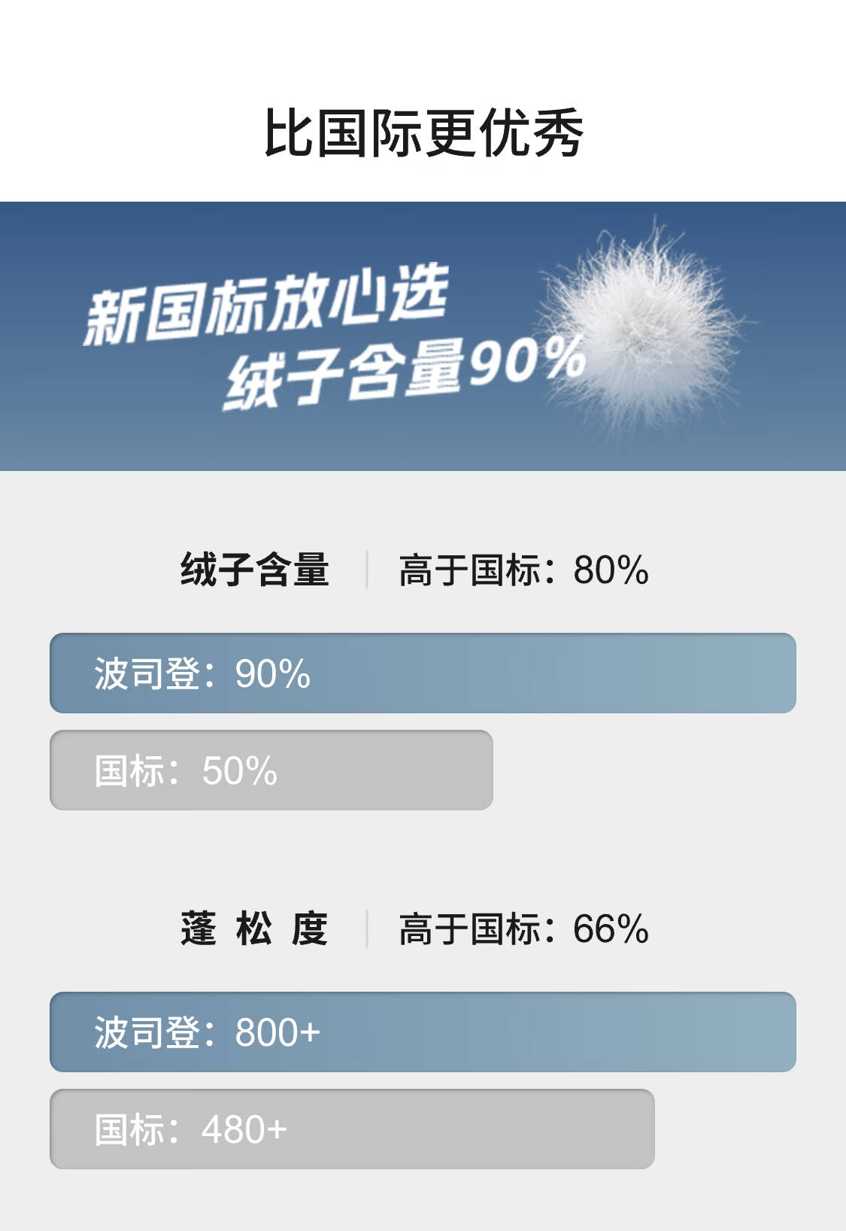846x1231 pixels.
Task: Click the 480+ value in gray bar
Action: [244, 1129]
